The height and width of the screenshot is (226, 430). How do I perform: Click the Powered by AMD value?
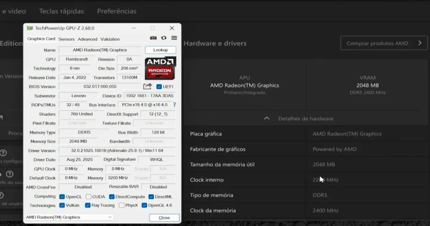[335, 149]
